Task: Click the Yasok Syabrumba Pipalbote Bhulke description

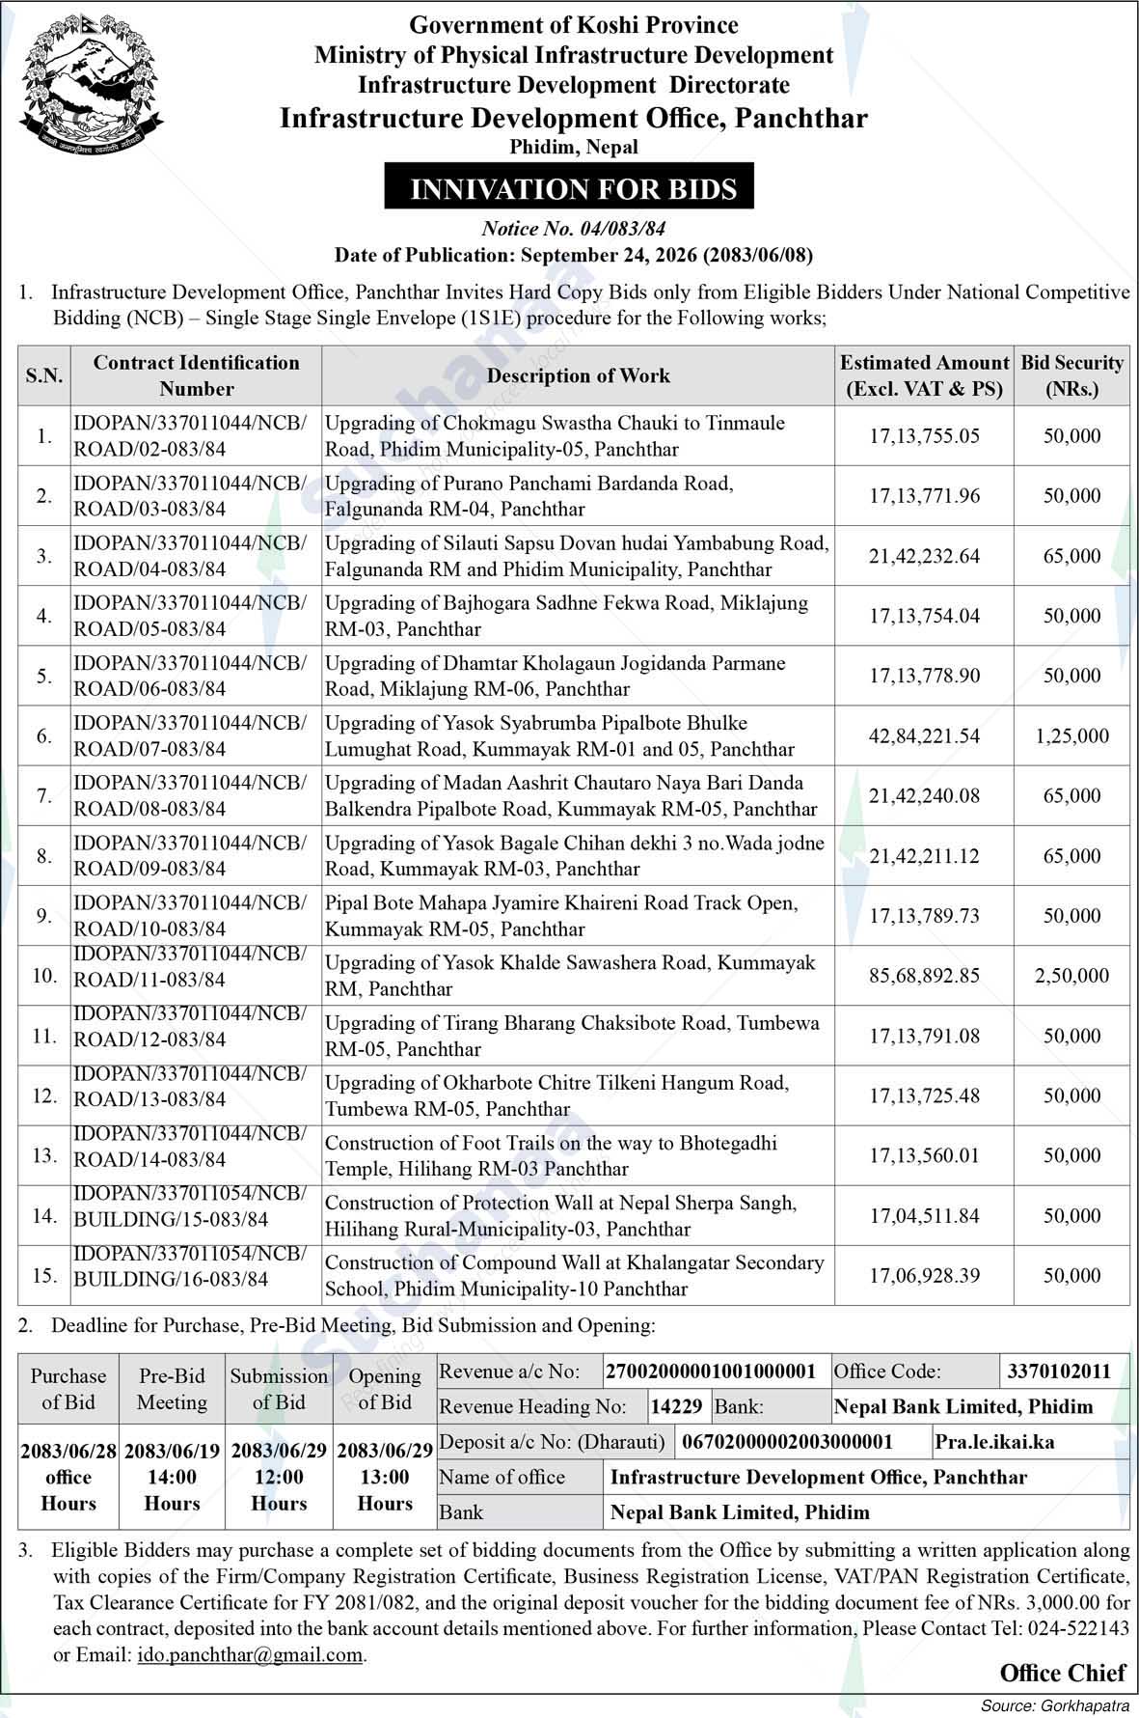Action: tap(559, 735)
